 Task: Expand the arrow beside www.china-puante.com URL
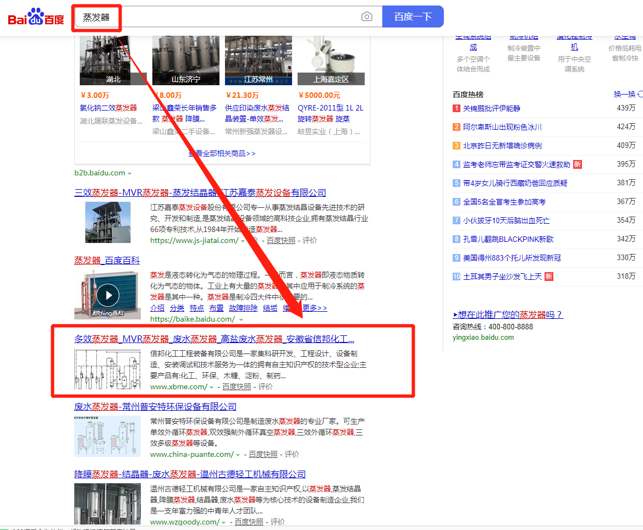[x=238, y=455]
